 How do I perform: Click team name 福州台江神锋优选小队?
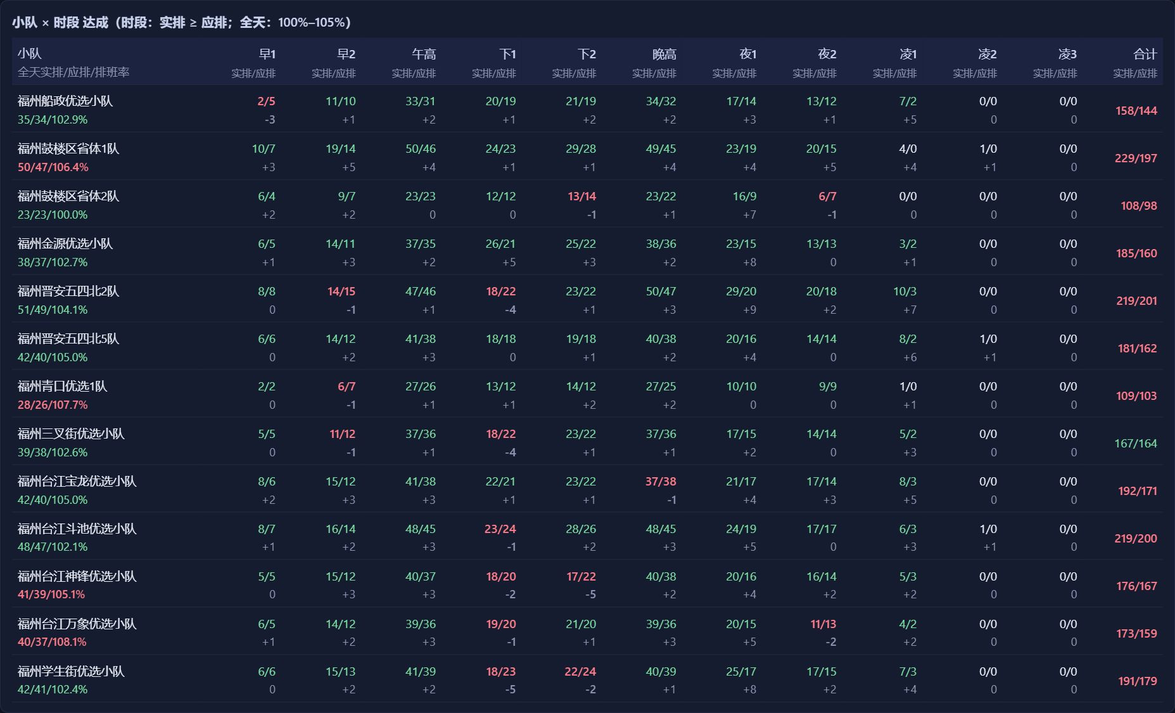click(77, 576)
